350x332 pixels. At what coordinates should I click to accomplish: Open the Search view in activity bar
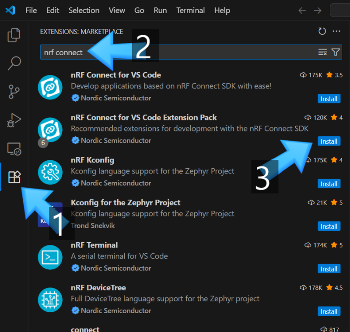[14, 63]
